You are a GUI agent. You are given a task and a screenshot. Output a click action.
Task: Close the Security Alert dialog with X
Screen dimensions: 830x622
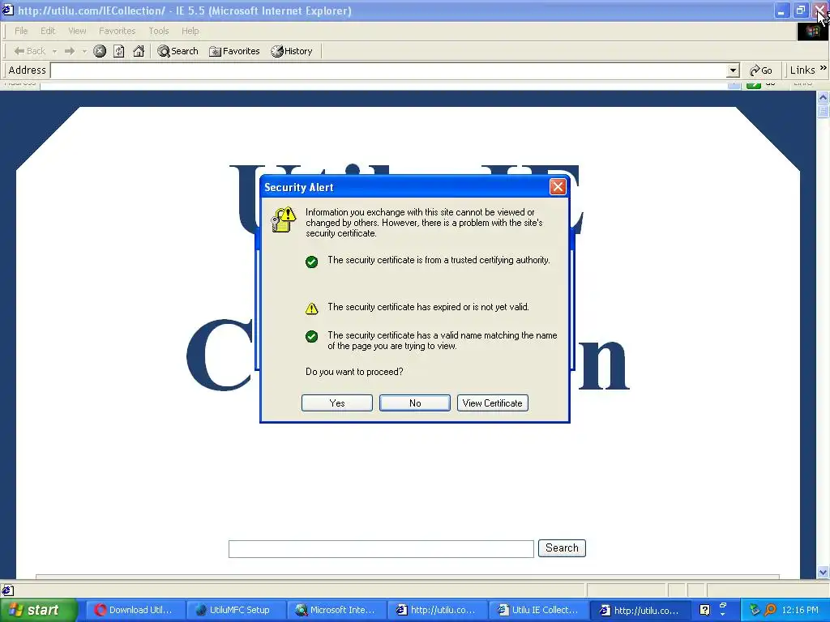point(558,187)
